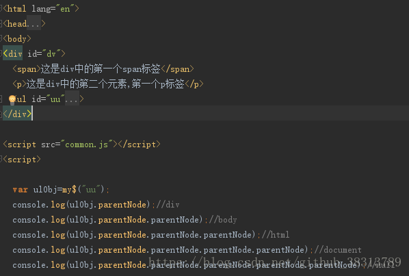The image size is (409, 276).
Task: Click the my$ function call name
Action: (69, 190)
